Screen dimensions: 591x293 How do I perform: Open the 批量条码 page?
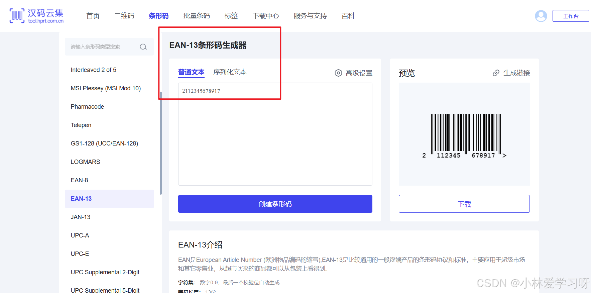click(x=197, y=16)
